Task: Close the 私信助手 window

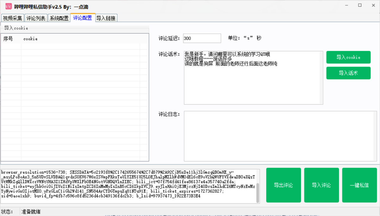Action: (x=373, y=5)
